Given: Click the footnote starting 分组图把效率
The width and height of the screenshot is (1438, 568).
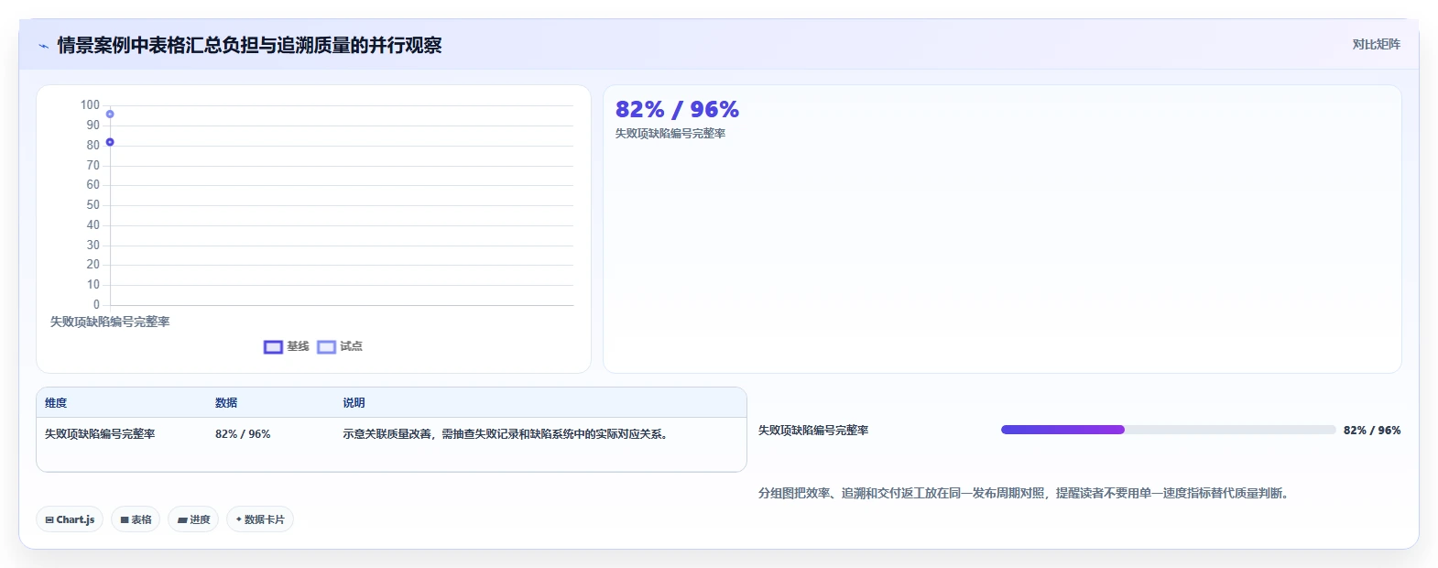Looking at the screenshot, I should (1026, 493).
